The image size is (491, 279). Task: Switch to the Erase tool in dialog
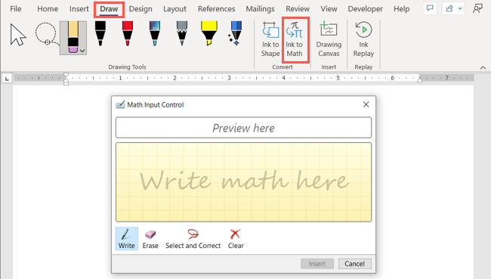coord(150,239)
